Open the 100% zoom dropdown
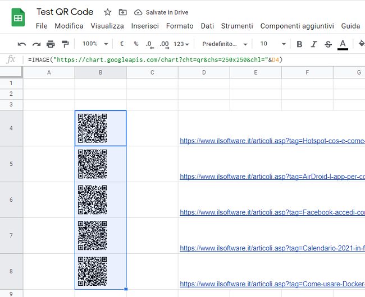The image size is (365, 297). (x=95, y=44)
